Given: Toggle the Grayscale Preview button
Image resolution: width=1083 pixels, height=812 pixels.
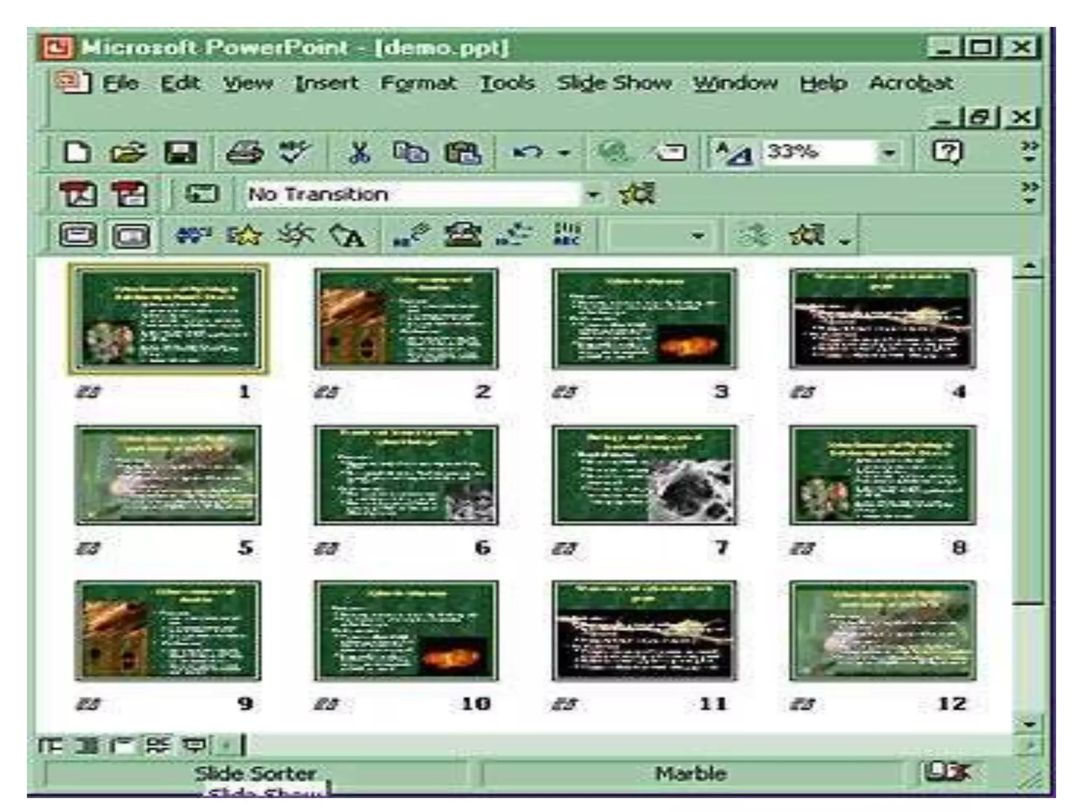Looking at the screenshot, I should 733,154.
